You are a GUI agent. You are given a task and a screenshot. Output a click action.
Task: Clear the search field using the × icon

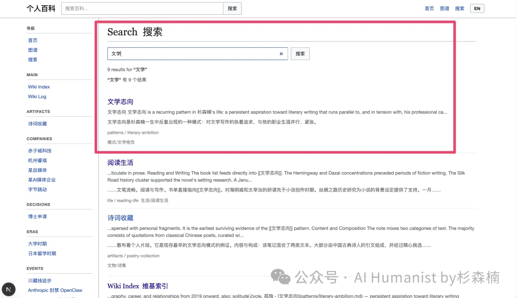(x=281, y=53)
